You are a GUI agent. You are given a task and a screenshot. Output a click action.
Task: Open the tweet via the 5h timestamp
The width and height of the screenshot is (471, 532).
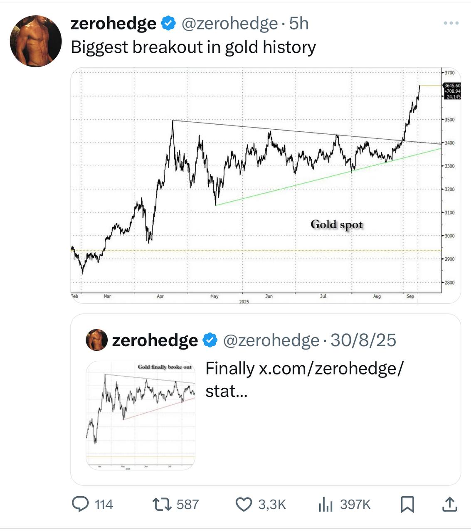299,24
